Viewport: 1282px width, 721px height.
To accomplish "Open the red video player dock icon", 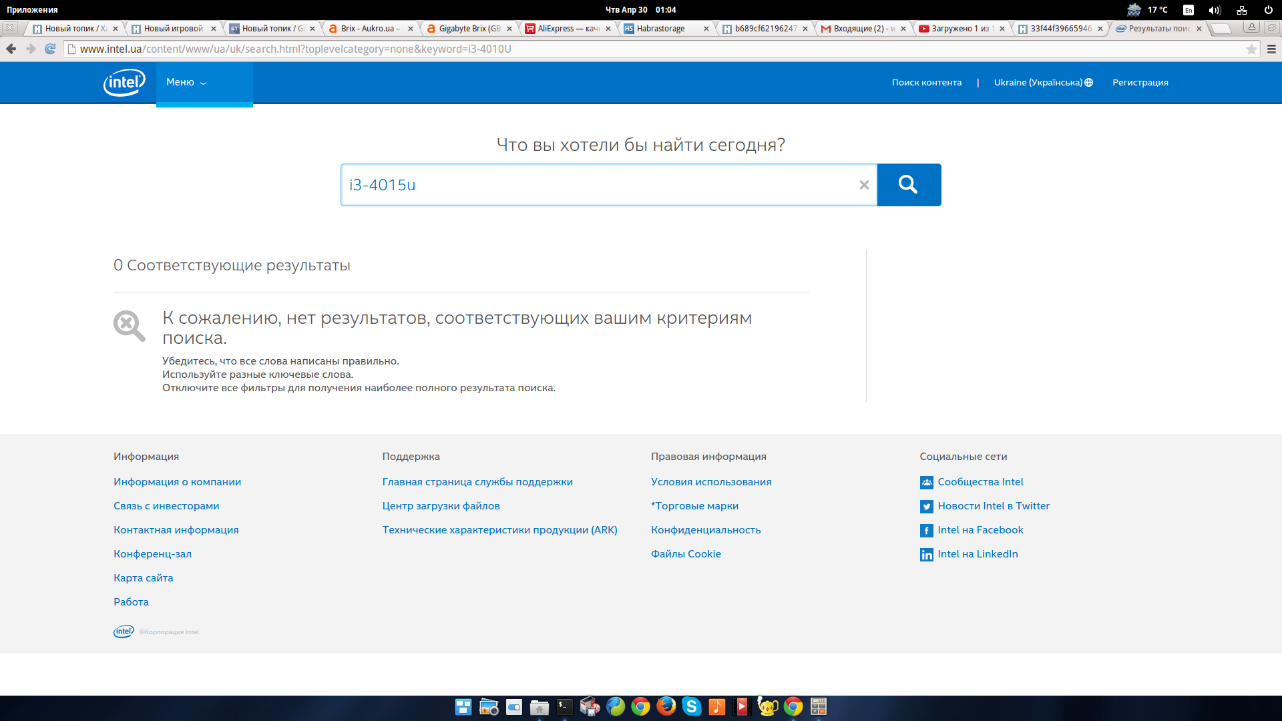I will tap(742, 706).
